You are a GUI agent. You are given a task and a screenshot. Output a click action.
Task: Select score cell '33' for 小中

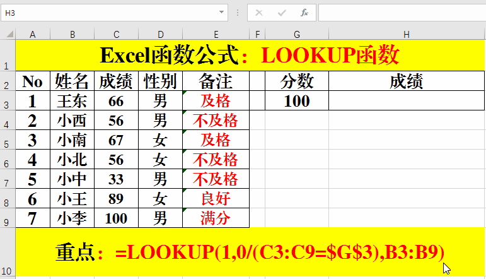(116, 179)
